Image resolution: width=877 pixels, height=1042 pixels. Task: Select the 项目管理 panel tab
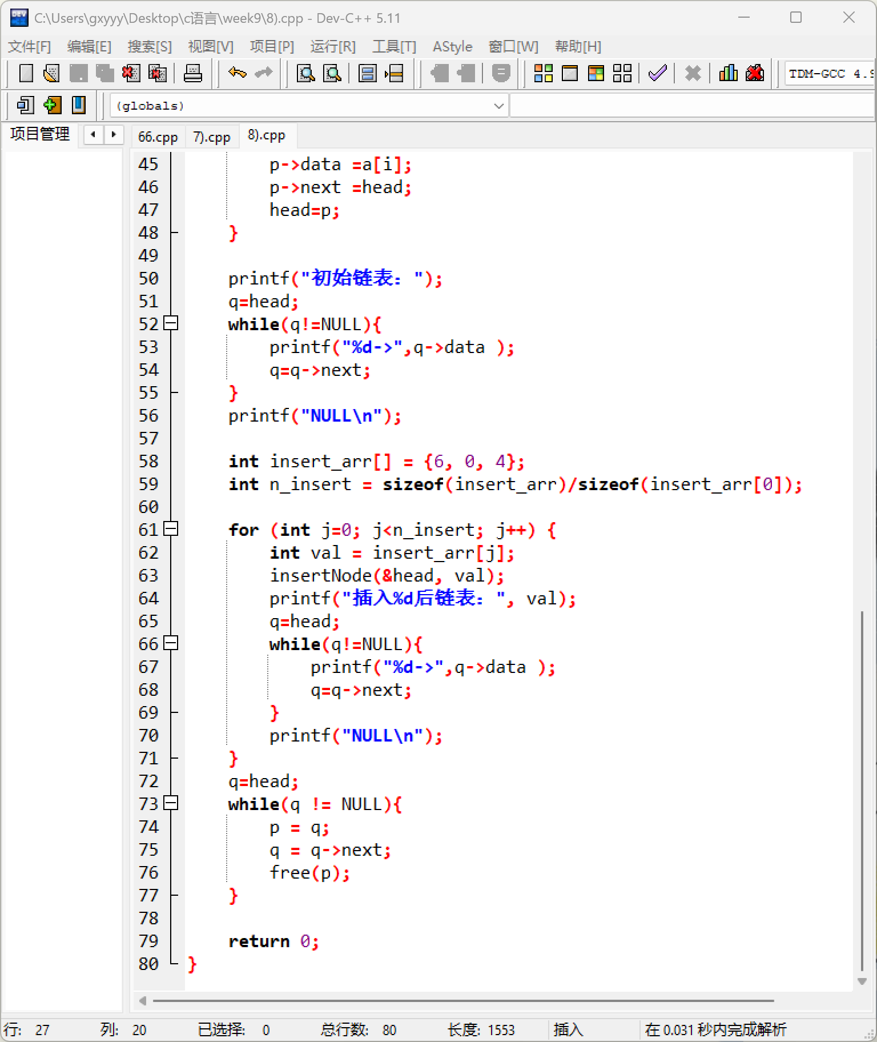coord(40,134)
